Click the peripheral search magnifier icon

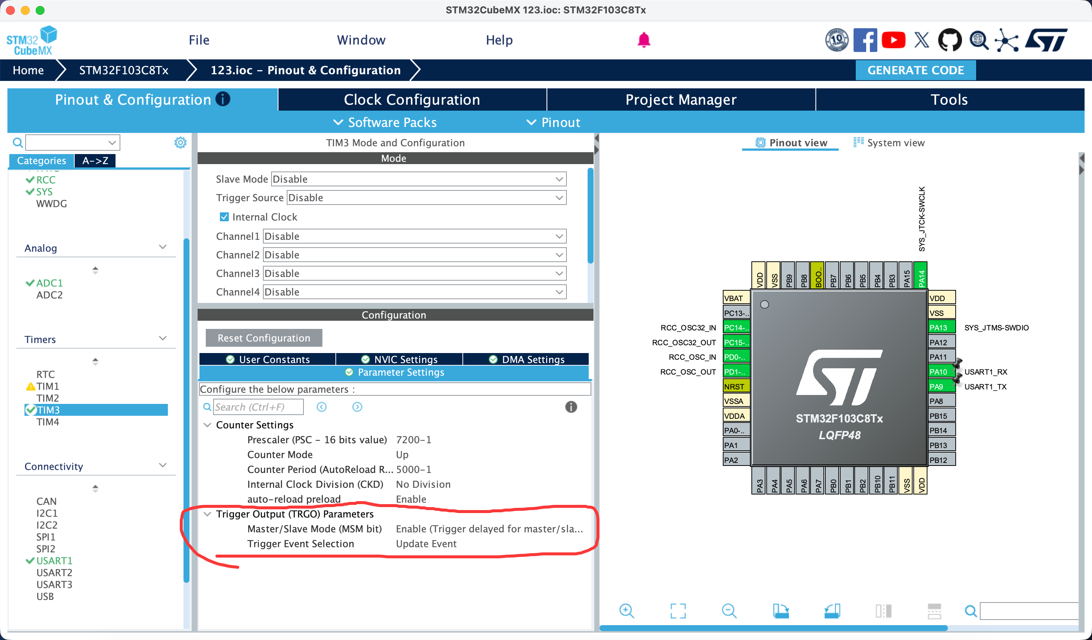(18, 143)
